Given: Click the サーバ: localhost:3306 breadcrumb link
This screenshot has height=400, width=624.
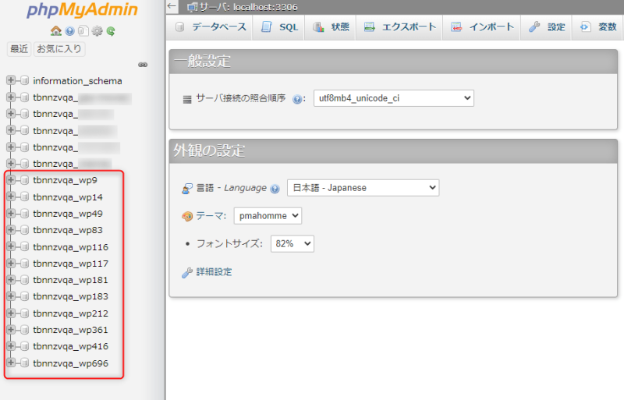Looking at the screenshot, I should 248,7.
